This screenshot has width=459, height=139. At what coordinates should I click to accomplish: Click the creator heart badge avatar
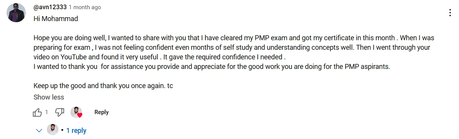(x=76, y=112)
